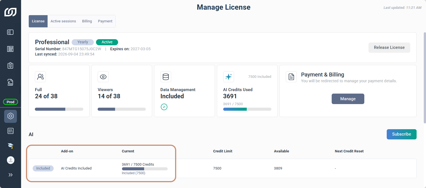Open the library shelves sidebar icon
This screenshot has width=426, height=188.
tap(11, 131)
